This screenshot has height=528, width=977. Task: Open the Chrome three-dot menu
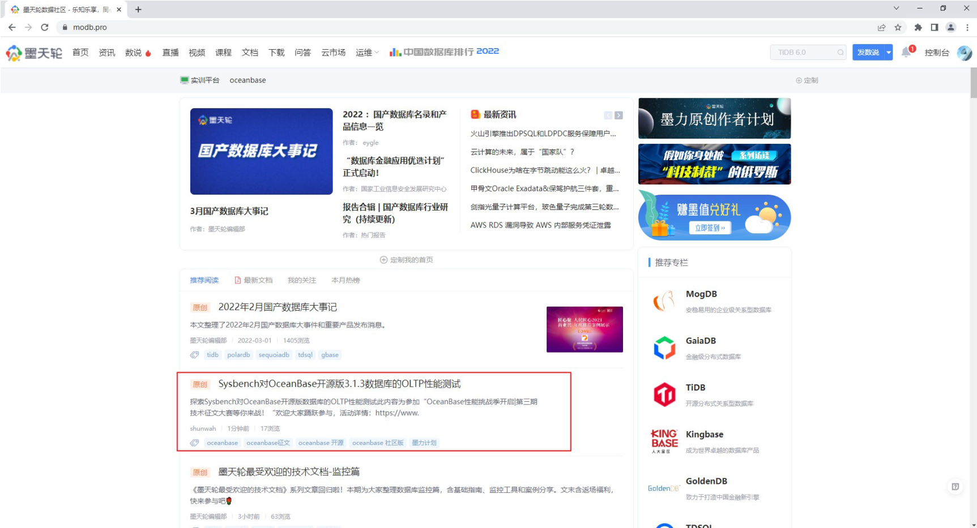coord(967,27)
